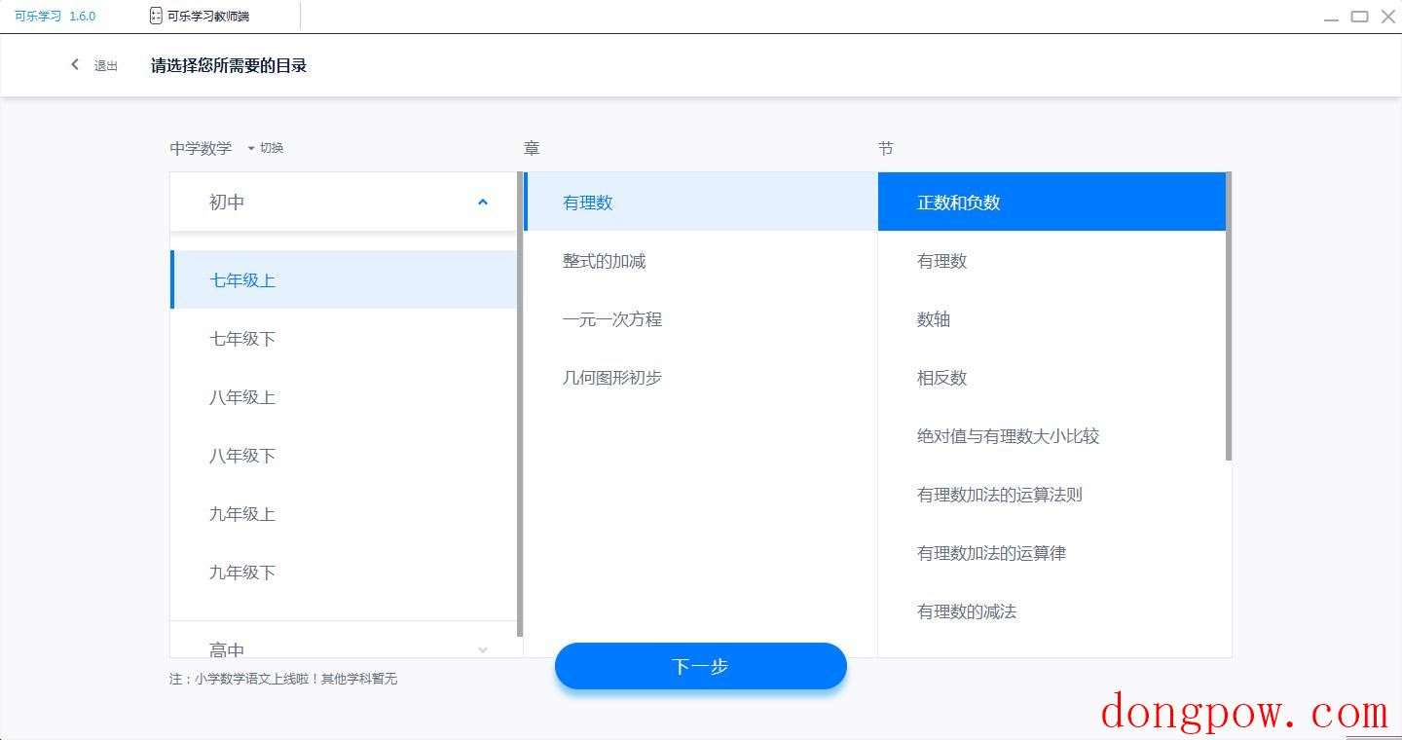The image size is (1402, 740).
Task: Select grade 八年级上
Action: (x=344, y=397)
